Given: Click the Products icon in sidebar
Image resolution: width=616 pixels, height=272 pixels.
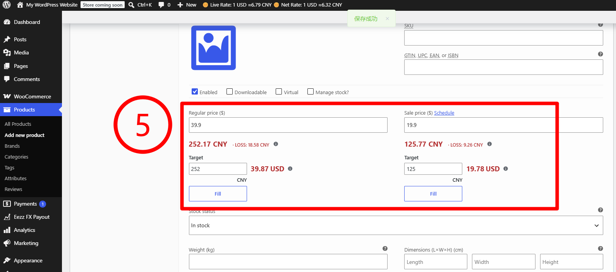Looking at the screenshot, I should (7, 110).
